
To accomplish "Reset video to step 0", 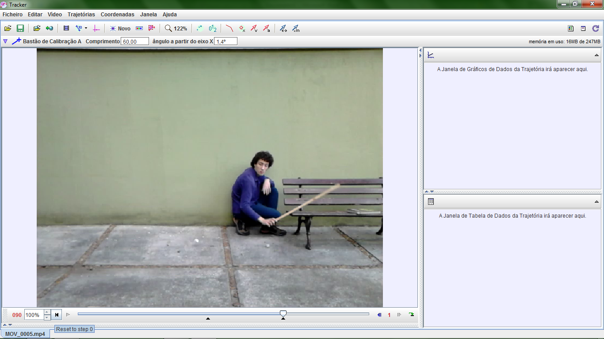I will pos(57,315).
